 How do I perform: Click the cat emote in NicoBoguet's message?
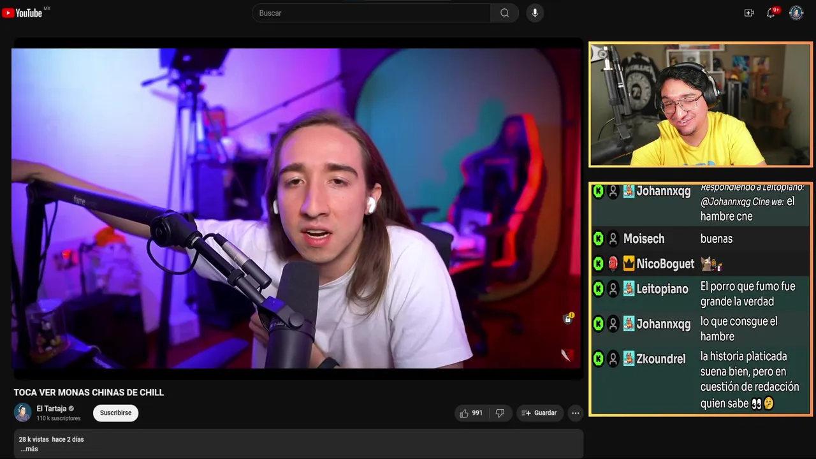point(707,263)
